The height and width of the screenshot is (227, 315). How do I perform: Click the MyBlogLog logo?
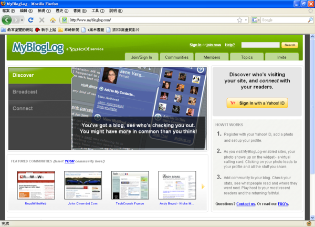pos(38,48)
